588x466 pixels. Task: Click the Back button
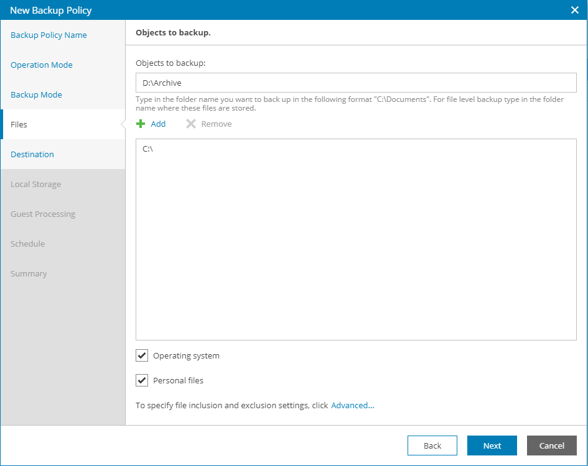tap(432, 445)
